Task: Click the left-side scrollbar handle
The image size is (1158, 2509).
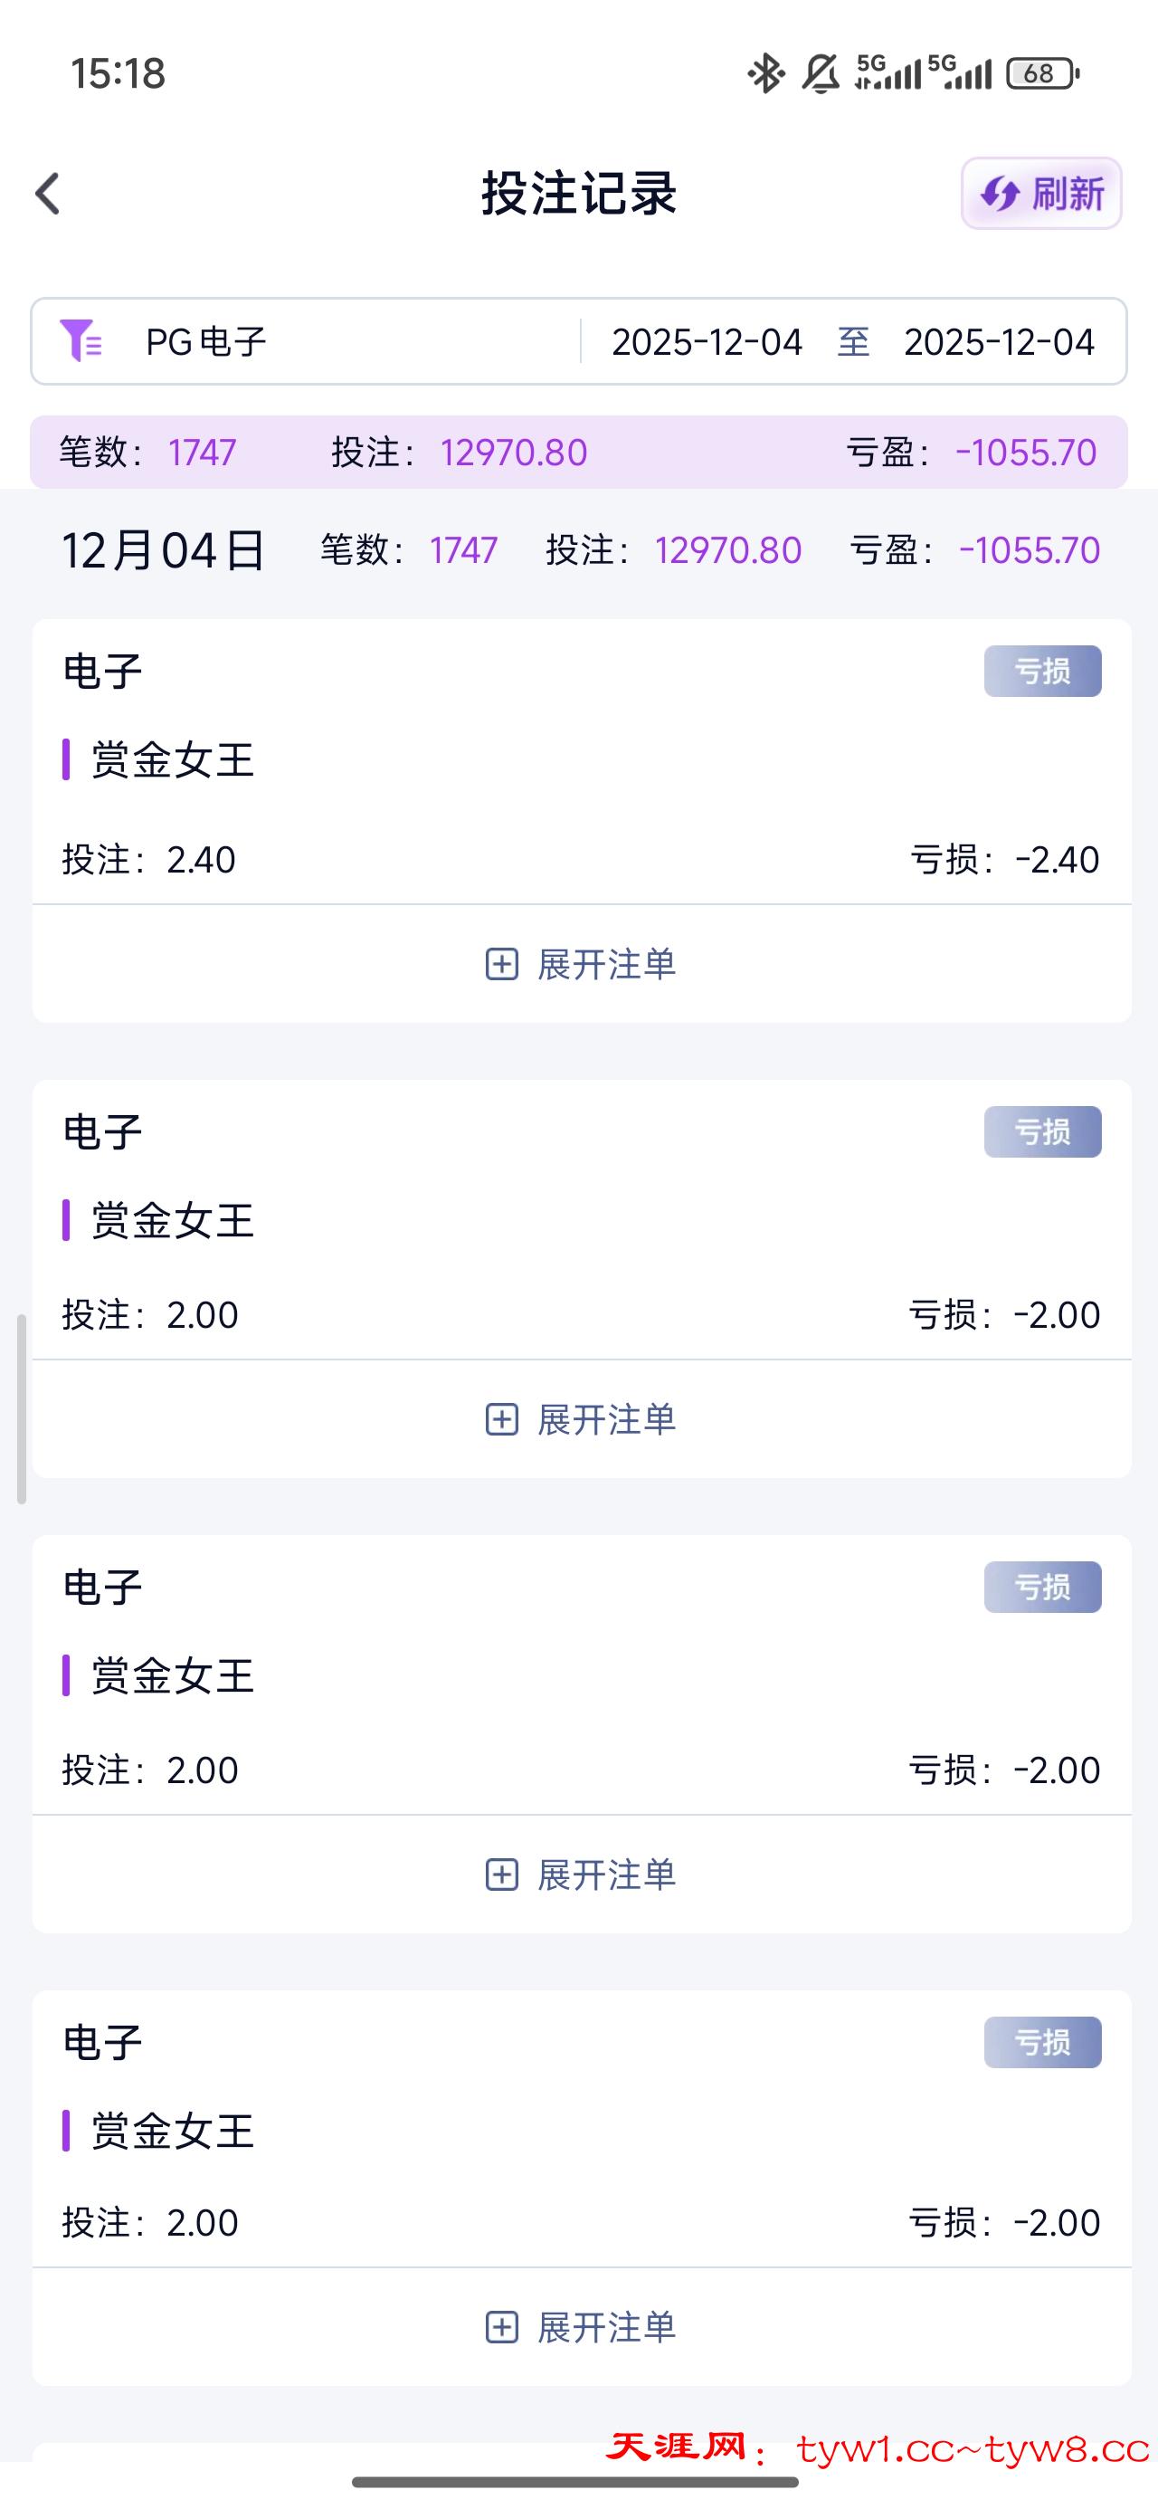Action: click(x=22, y=1408)
